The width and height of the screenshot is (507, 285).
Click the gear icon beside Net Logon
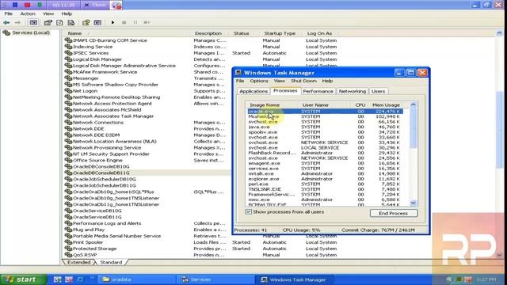point(68,91)
